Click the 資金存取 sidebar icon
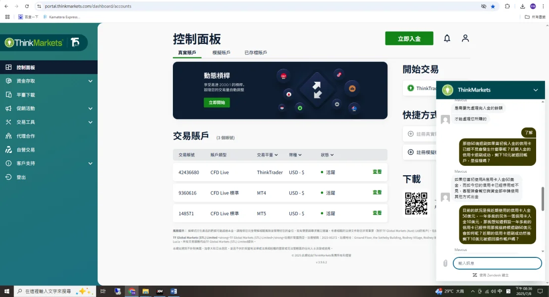Viewport: 549px width, 297px height. pyautogui.click(x=8, y=81)
